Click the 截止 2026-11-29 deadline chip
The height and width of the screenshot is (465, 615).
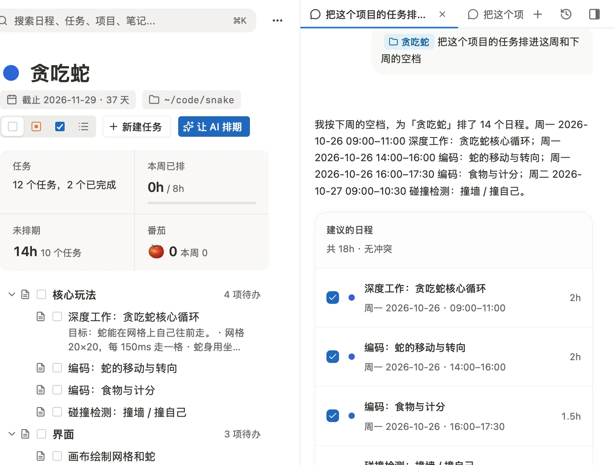click(x=69, y=100)
